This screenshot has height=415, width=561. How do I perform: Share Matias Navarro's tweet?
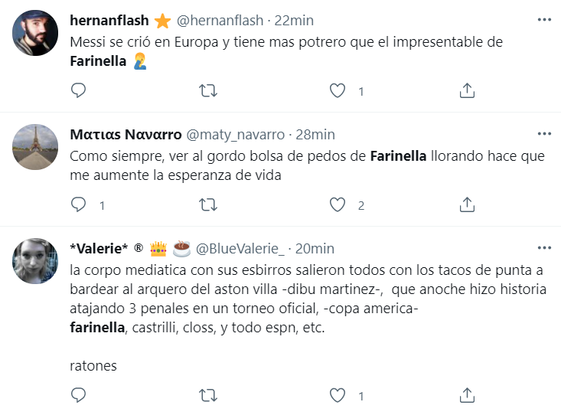point(467,205)
